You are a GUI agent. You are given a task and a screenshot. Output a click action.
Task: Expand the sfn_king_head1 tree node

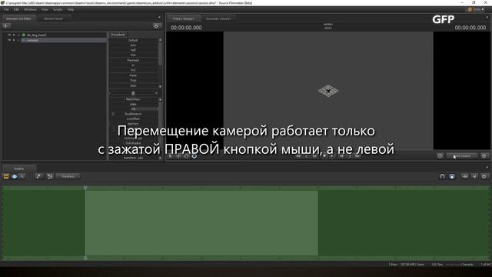point(14,35)
